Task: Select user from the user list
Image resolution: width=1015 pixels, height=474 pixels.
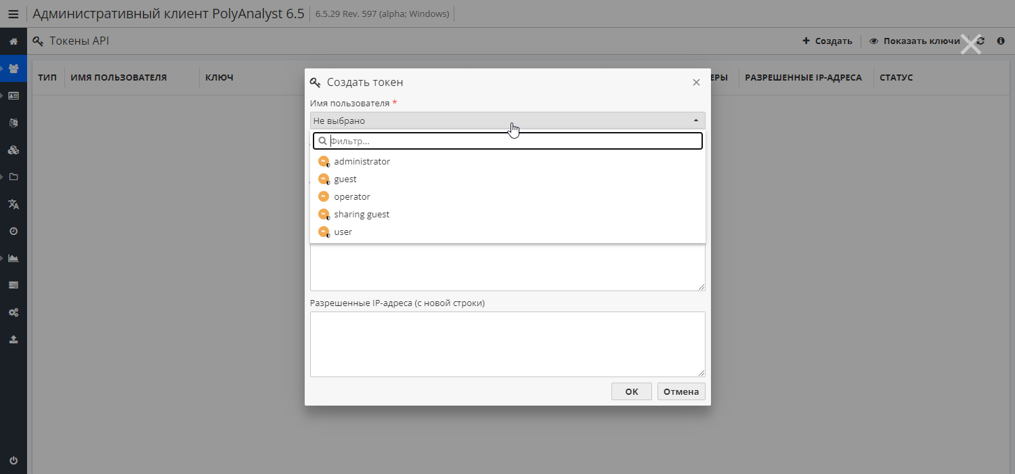Action: pos(508,232)
